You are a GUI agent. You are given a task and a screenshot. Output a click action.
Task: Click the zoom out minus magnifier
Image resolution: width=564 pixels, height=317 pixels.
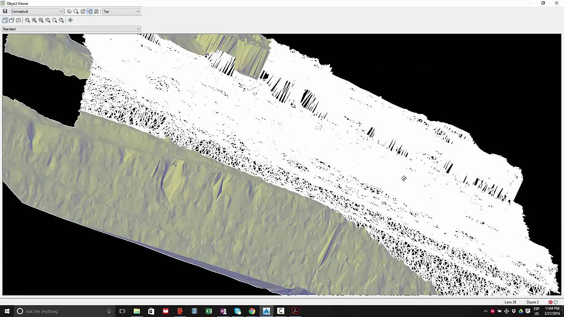pyautogui.click(x=55, y=20)
